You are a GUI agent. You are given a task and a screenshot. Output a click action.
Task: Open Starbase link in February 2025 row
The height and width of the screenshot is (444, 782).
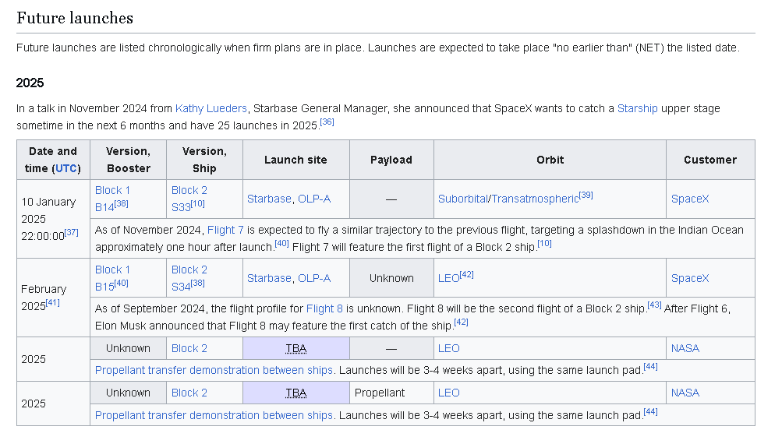[269, 279]
